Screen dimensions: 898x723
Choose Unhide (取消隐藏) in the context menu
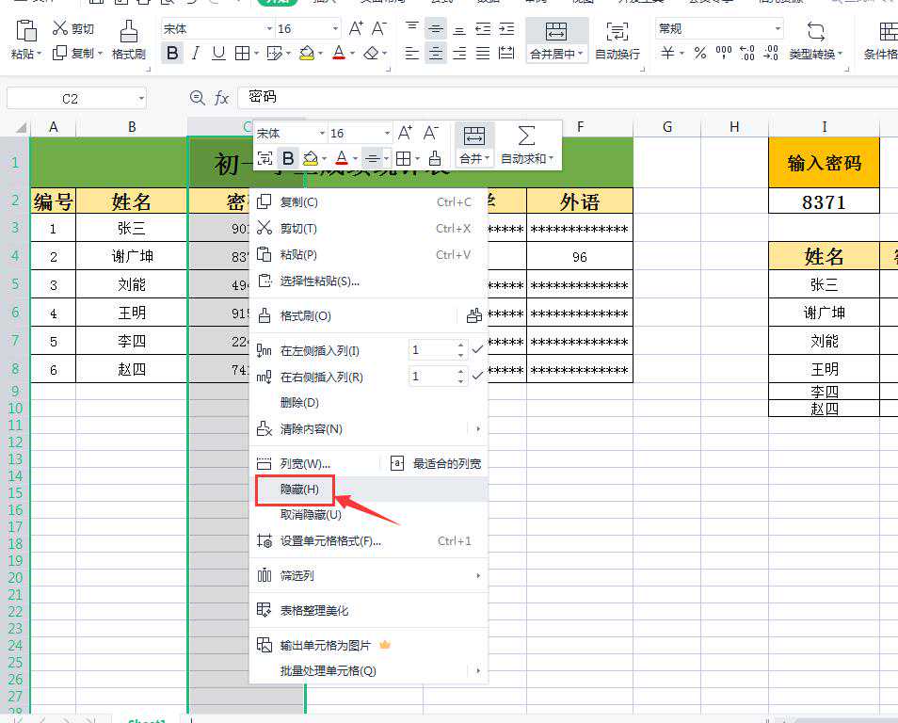coord(311,515)
